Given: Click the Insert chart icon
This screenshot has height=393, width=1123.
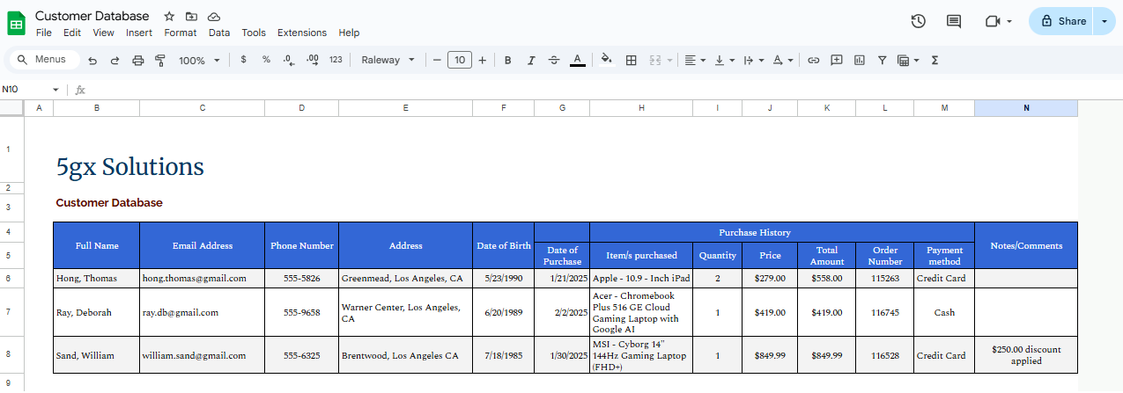Looking at the screenshot, I should (x=859, y=60).
